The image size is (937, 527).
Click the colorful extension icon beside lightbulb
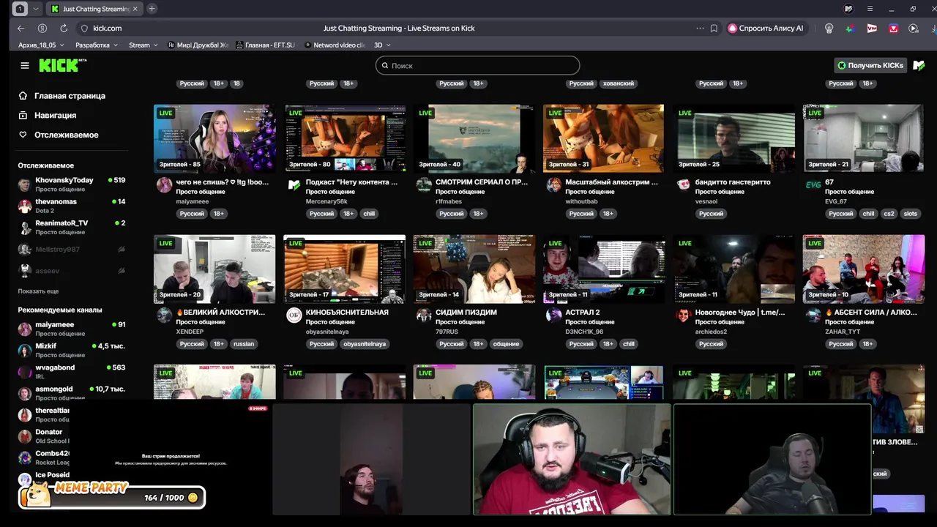tap(850, 28)
